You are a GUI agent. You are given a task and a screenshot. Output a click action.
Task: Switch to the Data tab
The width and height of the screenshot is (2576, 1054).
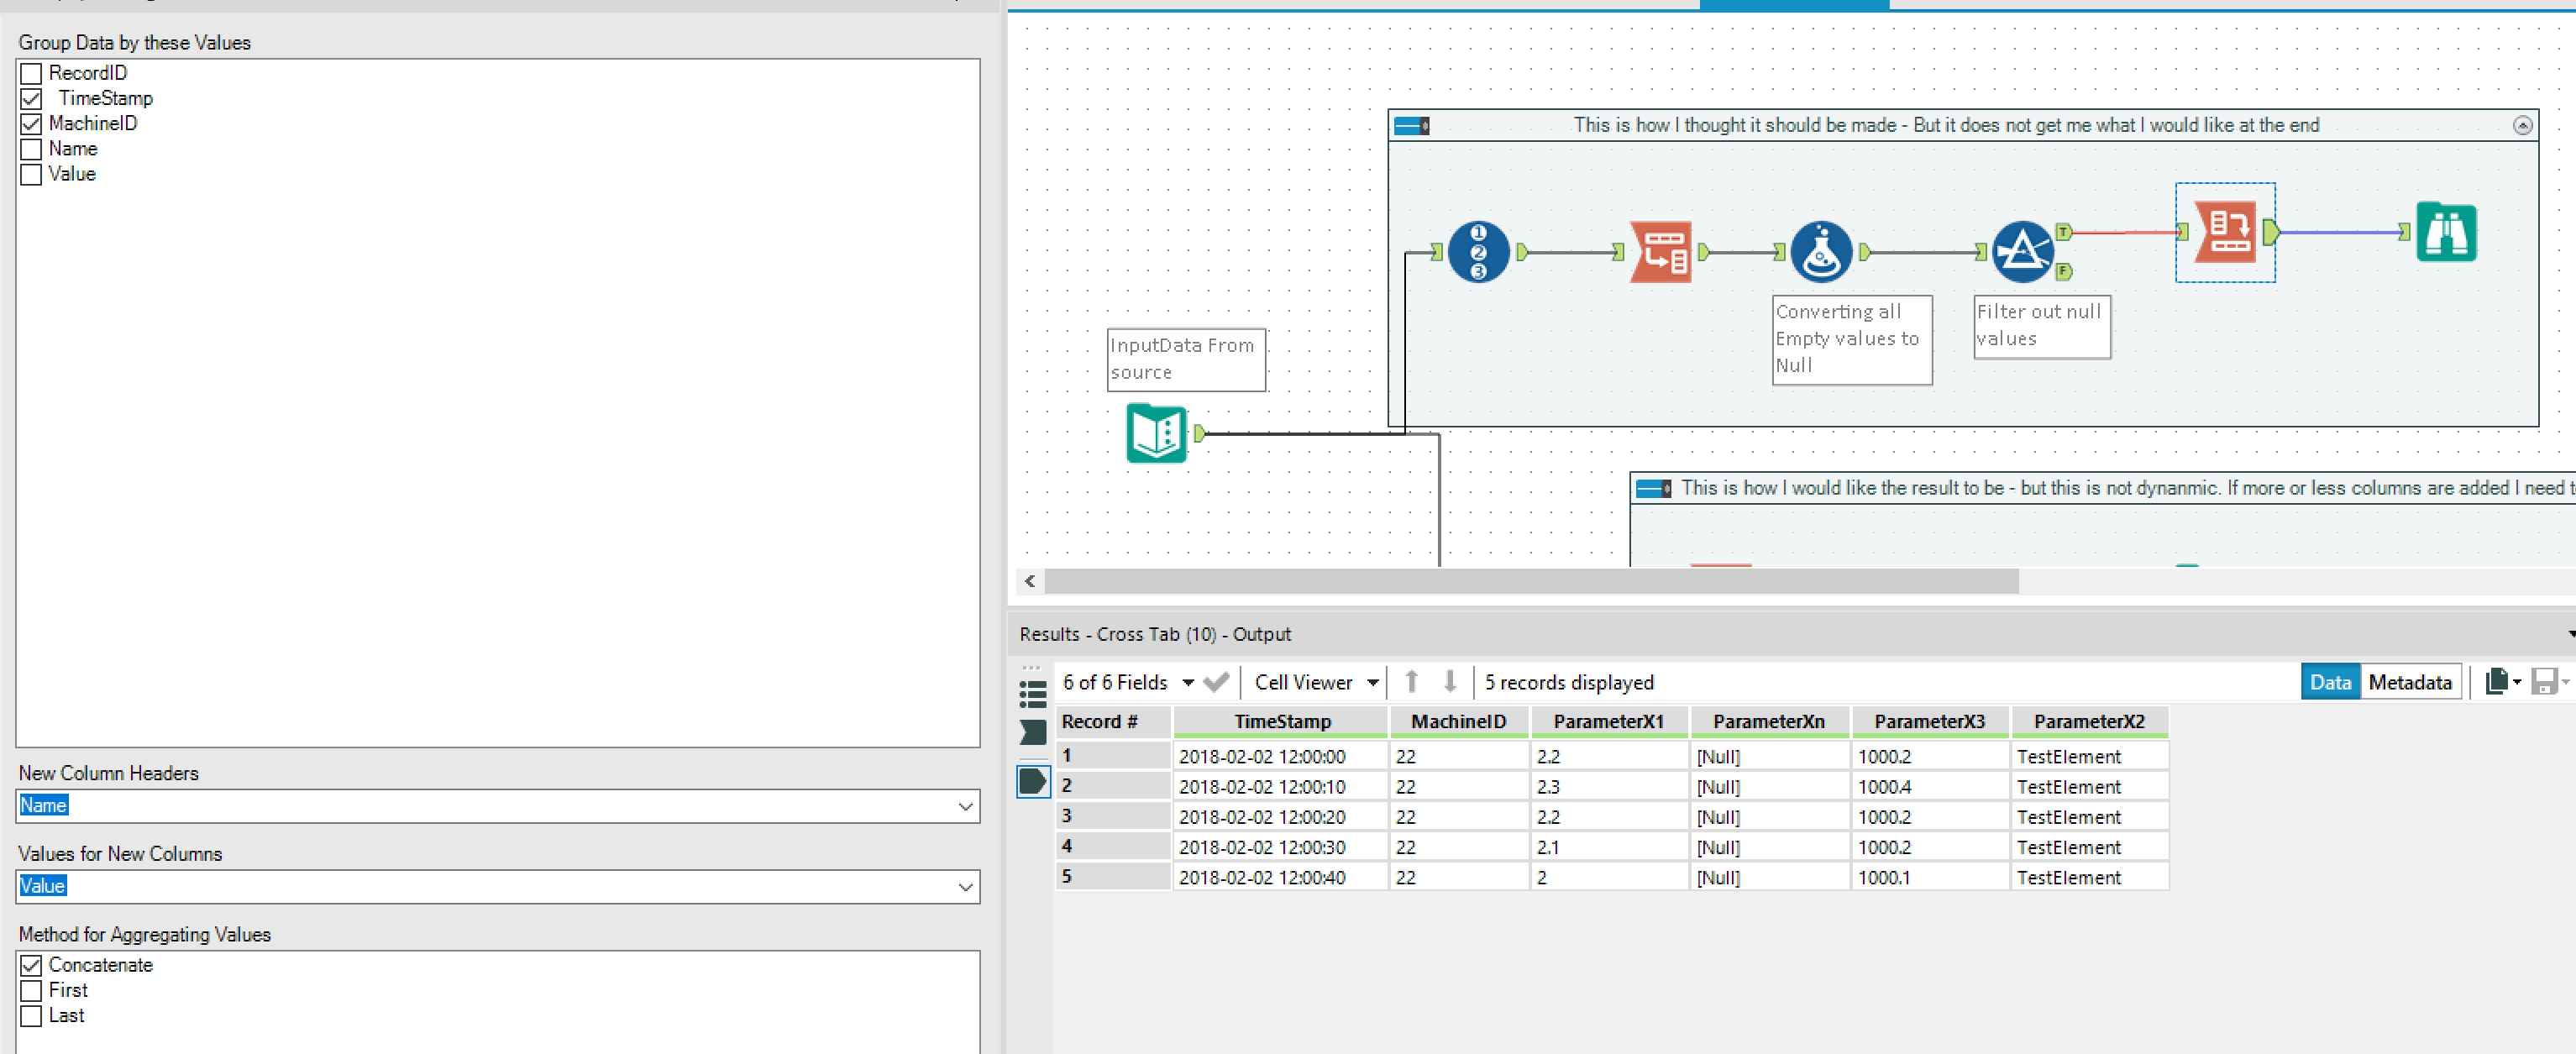(2329, 682)
